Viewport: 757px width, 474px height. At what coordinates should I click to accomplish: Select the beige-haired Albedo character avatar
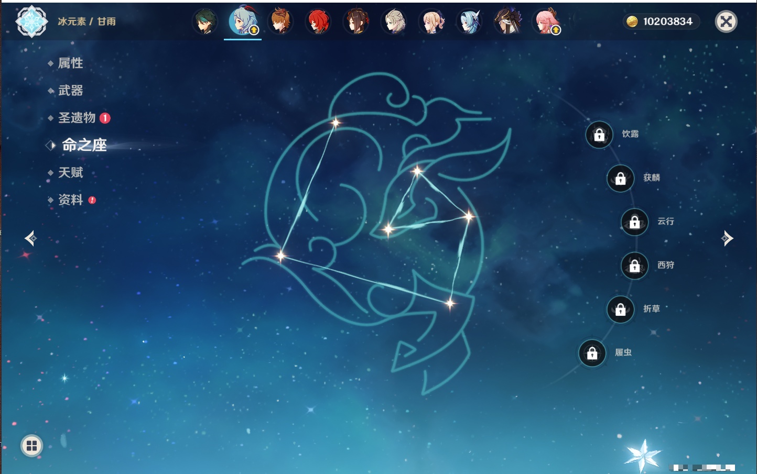394,22
